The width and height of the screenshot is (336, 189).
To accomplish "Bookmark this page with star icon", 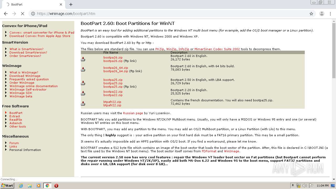I will tap(311, 14).
